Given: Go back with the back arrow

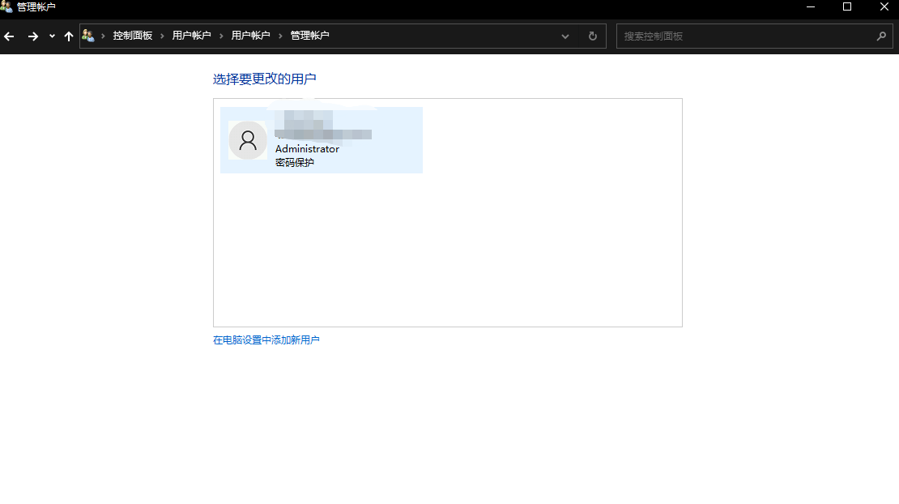Looking at the screenshot, I should coord(9,36).
